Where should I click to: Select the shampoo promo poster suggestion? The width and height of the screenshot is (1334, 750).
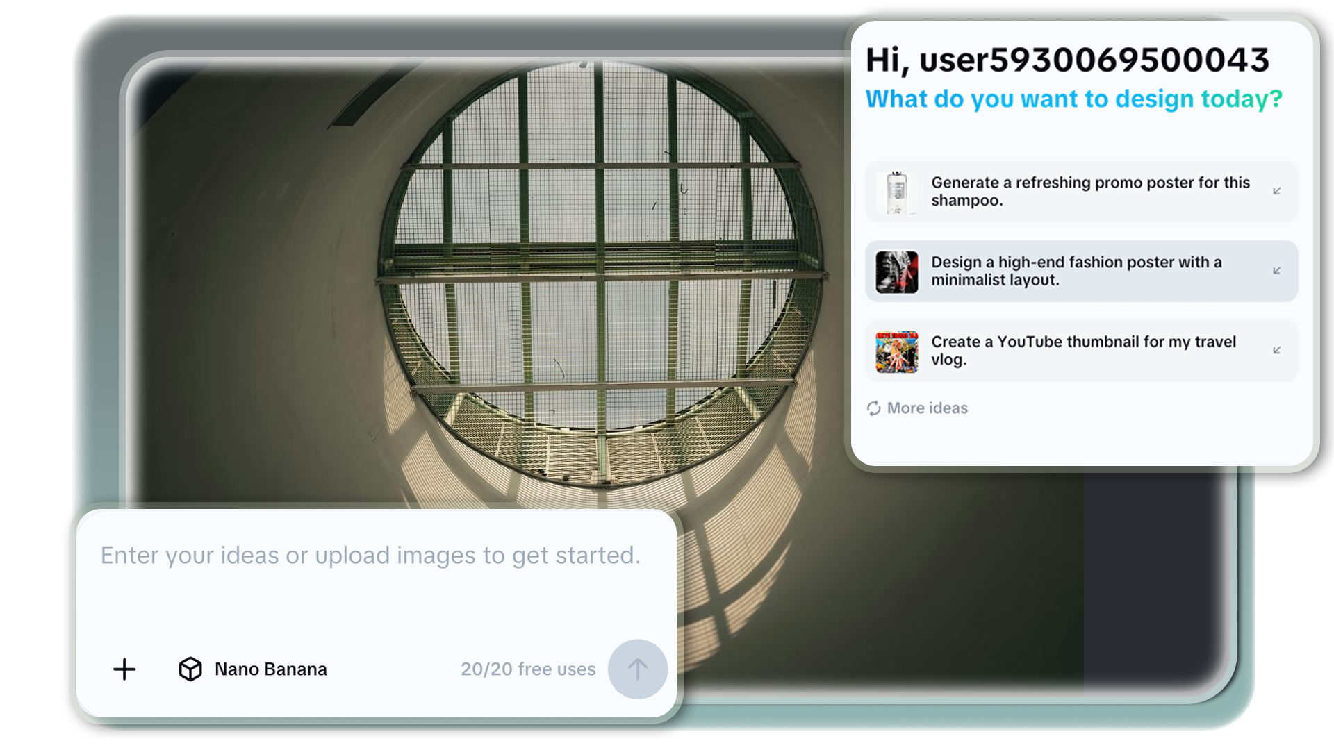(x=1089, y=192)
